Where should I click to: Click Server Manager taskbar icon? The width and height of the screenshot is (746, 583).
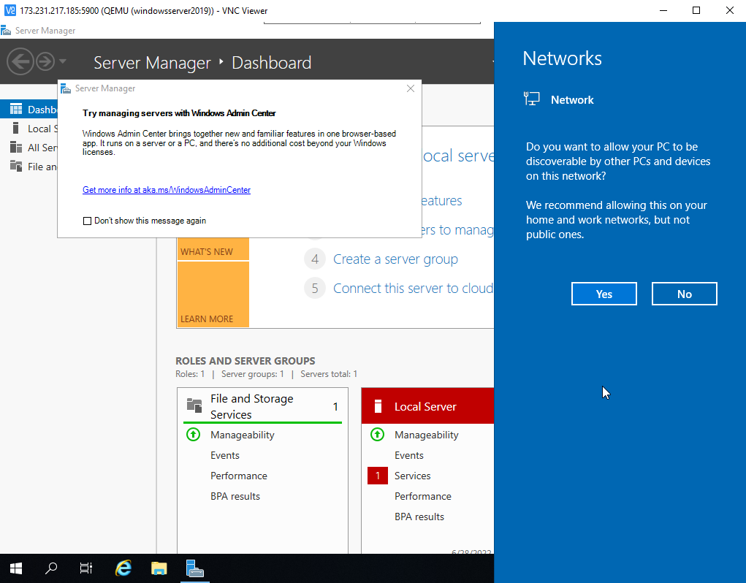click(x=194, y=568)
